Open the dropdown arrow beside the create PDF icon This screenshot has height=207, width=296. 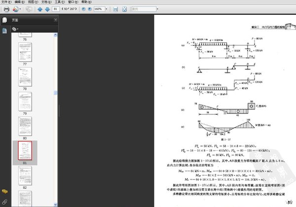point(20,9)
